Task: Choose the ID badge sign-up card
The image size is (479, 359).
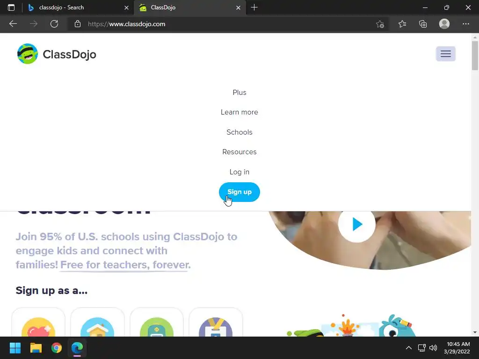Action: (216, 322)
